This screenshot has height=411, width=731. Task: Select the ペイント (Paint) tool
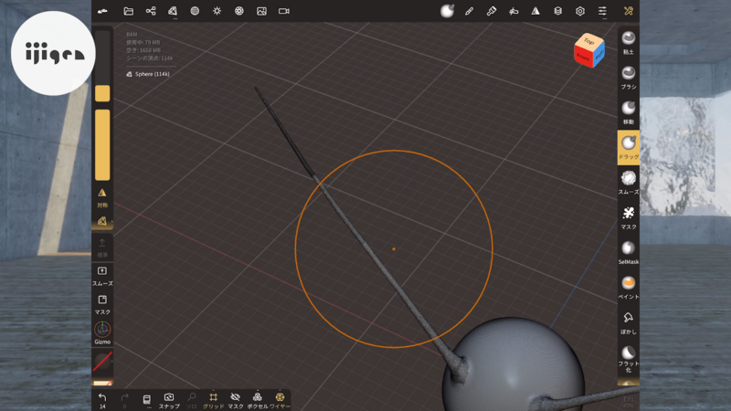629,287
